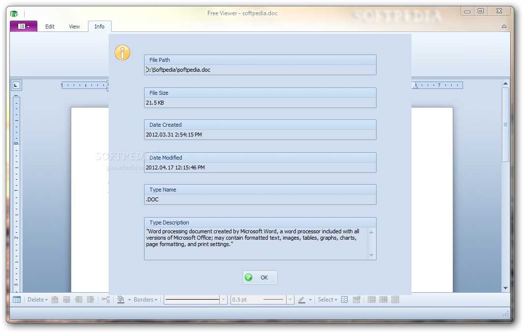Image resolution: width=524 pixels, height=333 pixels.
Task: Open the shading color dropdown arrow
Action: pos(129,300)
